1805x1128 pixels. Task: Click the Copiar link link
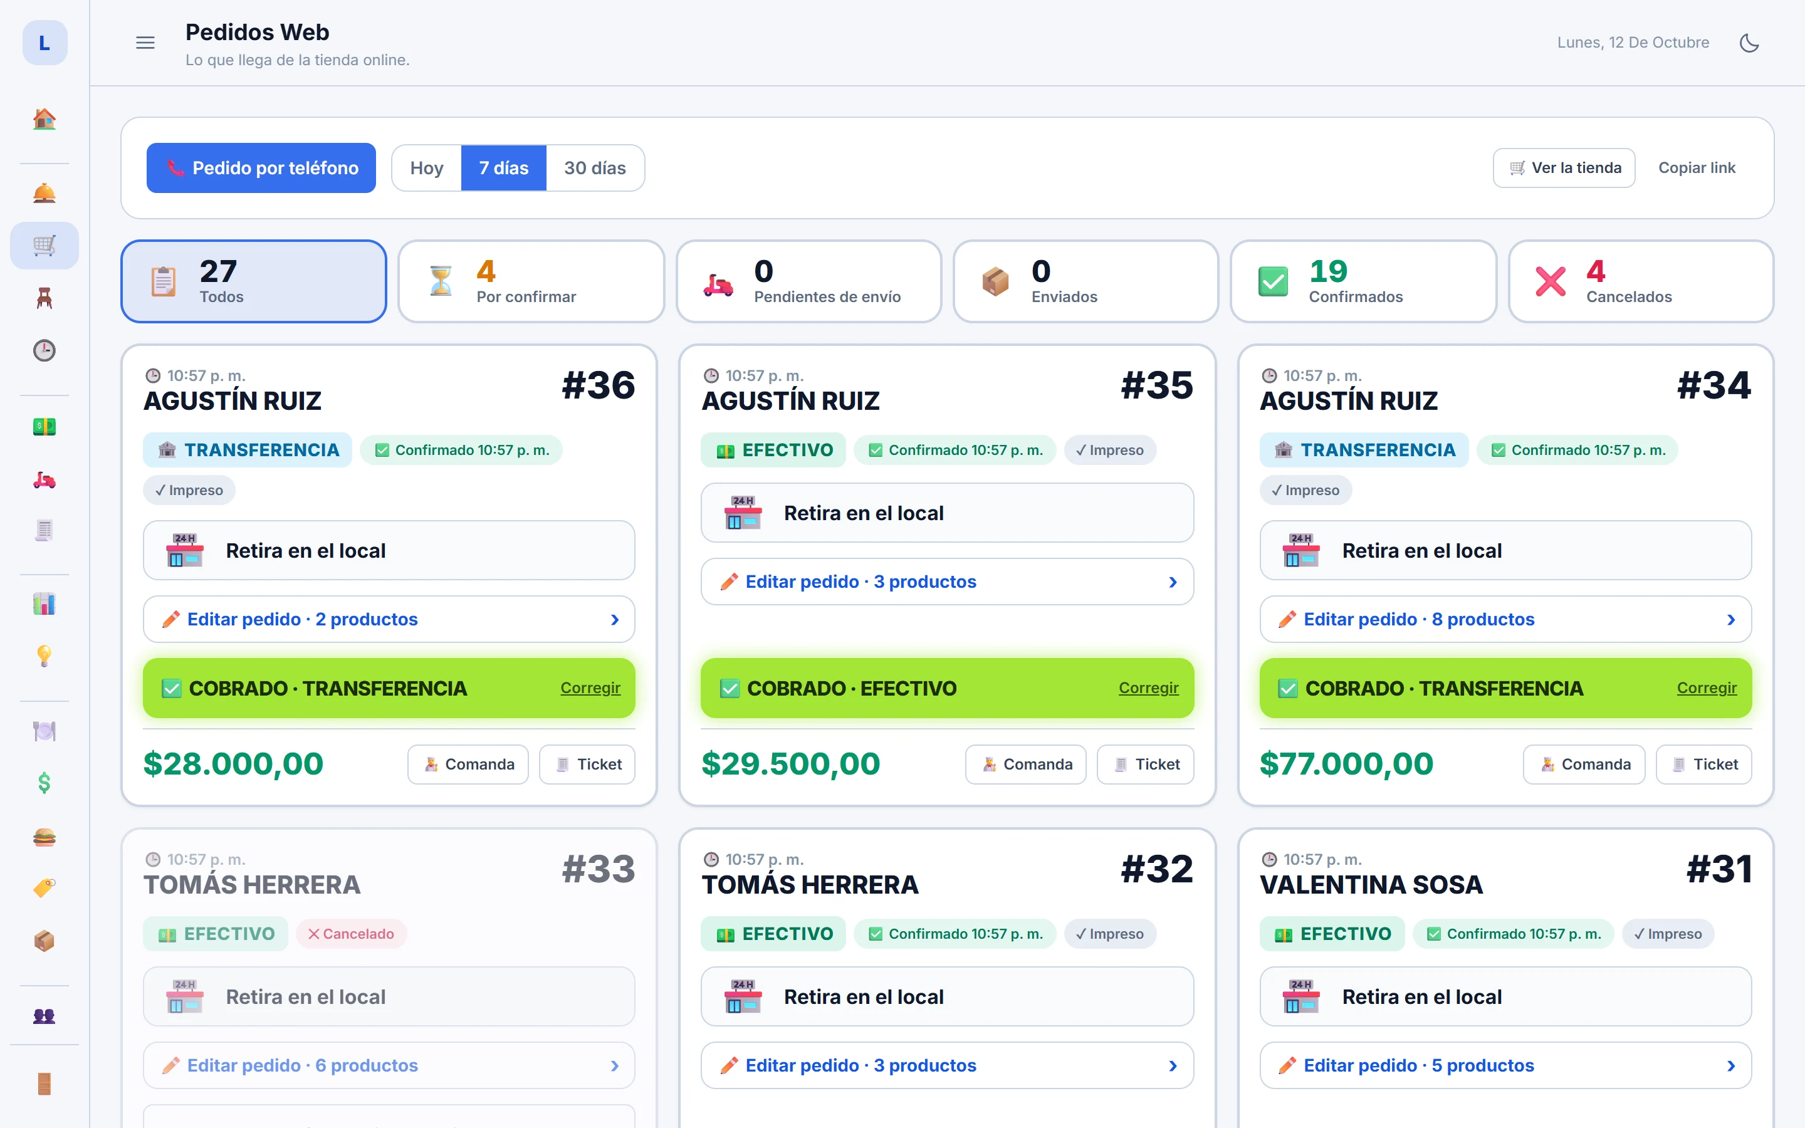tap(1697, 168)
